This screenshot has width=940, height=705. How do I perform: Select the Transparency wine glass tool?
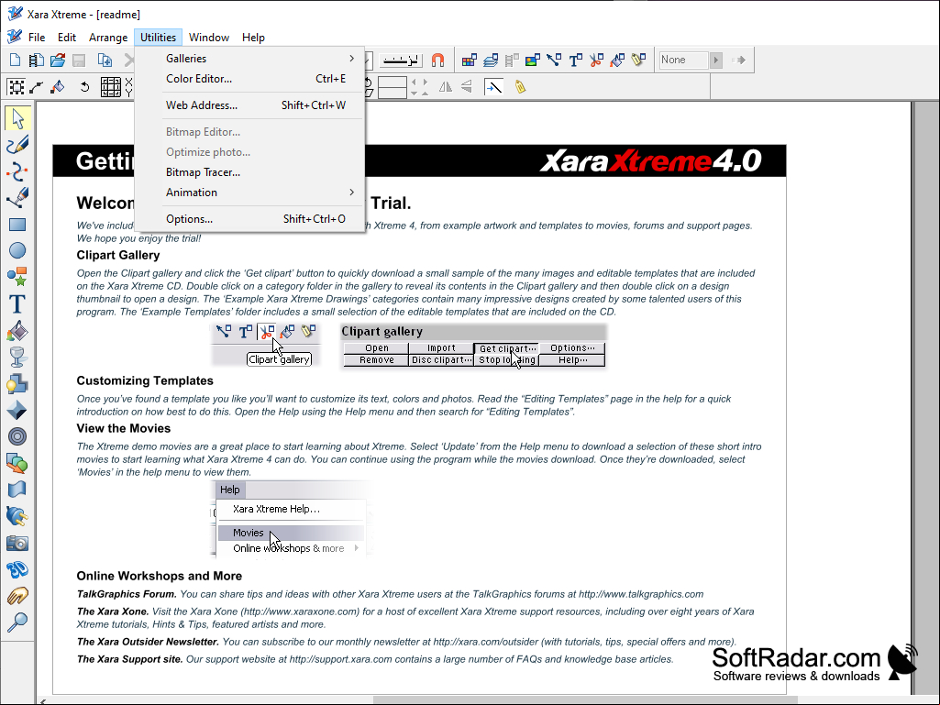point(17,357)
